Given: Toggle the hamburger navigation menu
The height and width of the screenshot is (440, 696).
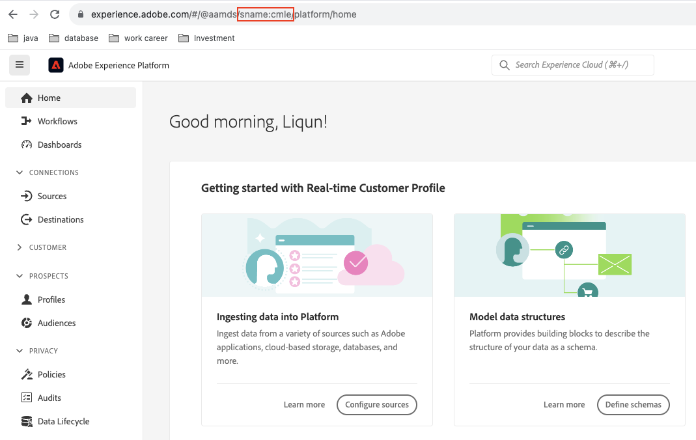Looking at the screenshot, I should click(x=20, y=64).
